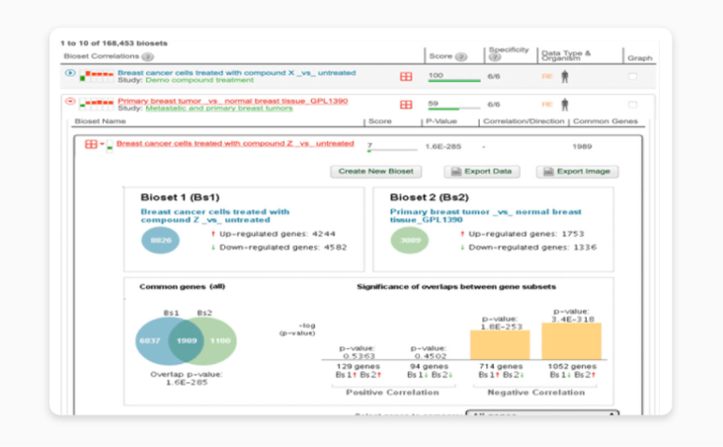Click the Venn diagram overlap showing 1989
Screen dimensions: 723x447
tap(187, 339)
